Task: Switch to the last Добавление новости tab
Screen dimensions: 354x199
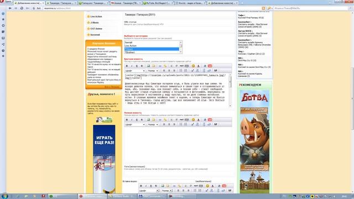Action: tap(222, 3)
